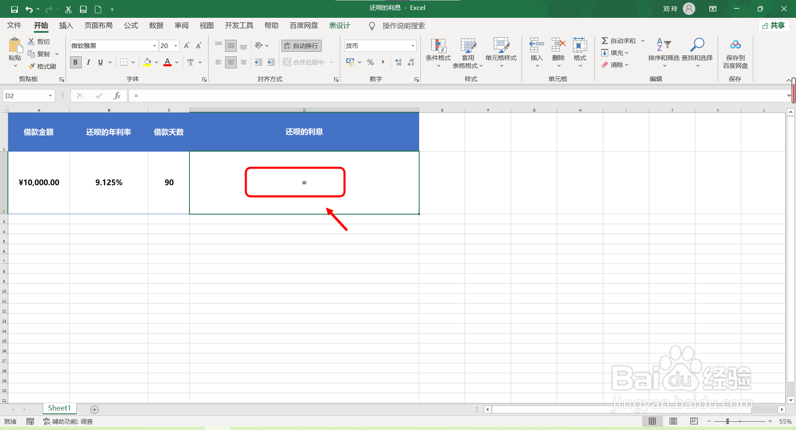This screenshot has width=796, height=430.
Task: Click the AutoSum button
Action: click(x=619, y=41)
